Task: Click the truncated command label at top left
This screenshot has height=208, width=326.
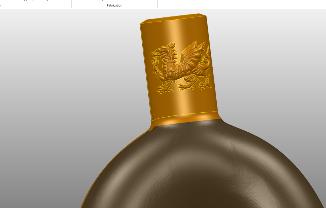Action: point(4,1)
